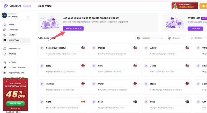The width and height of the screenshot is (207, 113).
Task: Click the Vidnoz AI logo
Action: coord(12,5)
